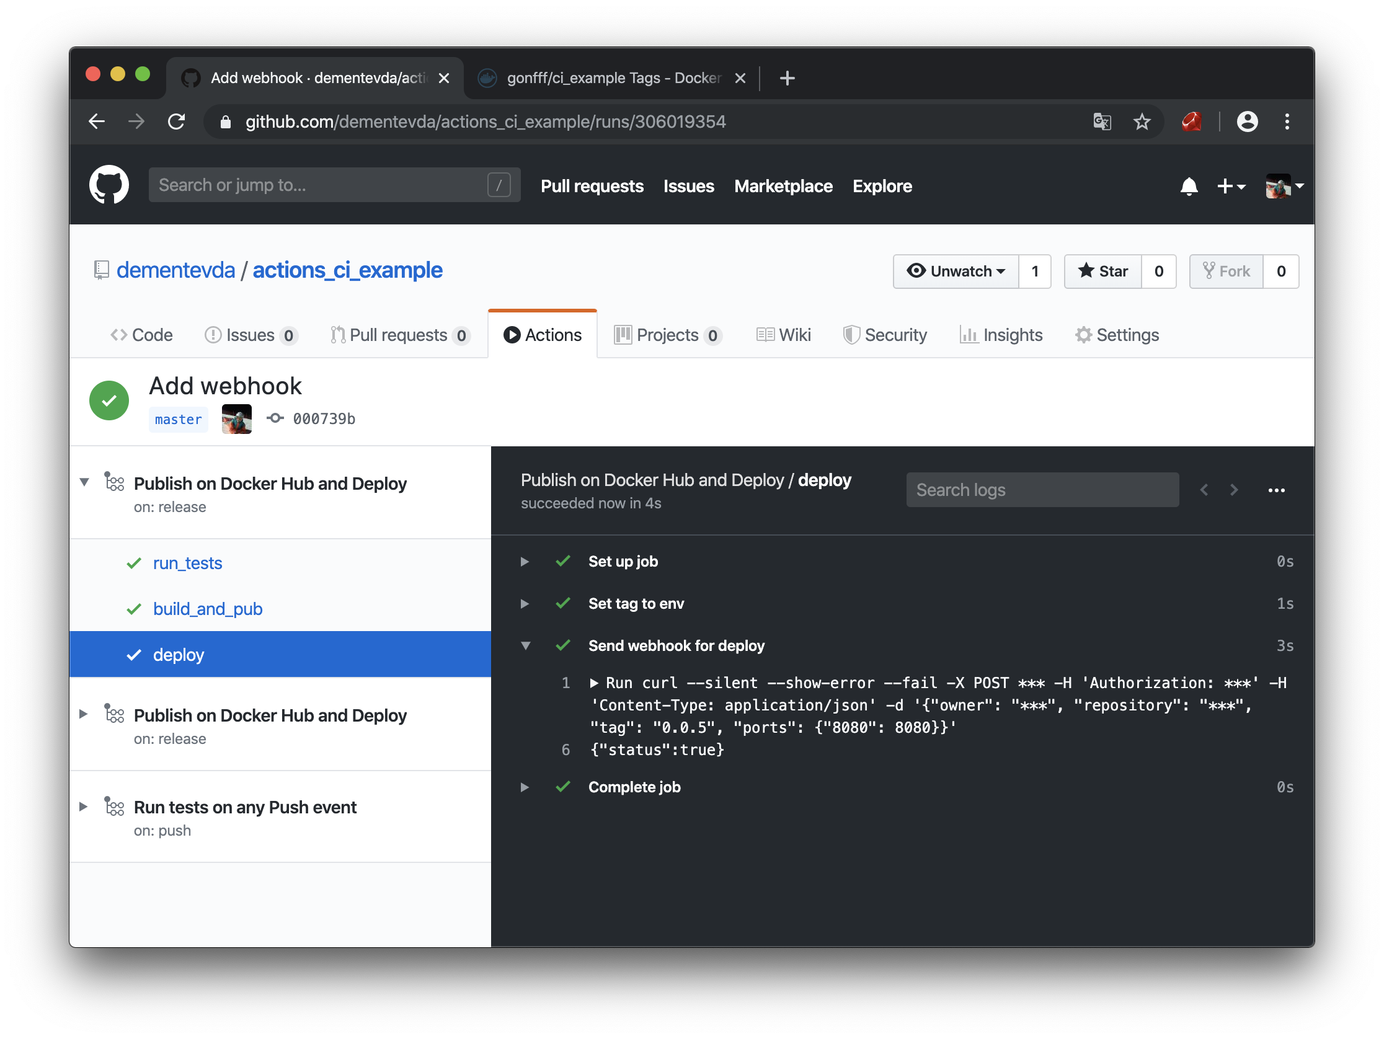Click the run_tests job link
Viewport: 1384px width, 1039px height.
[x=188, y=563]
